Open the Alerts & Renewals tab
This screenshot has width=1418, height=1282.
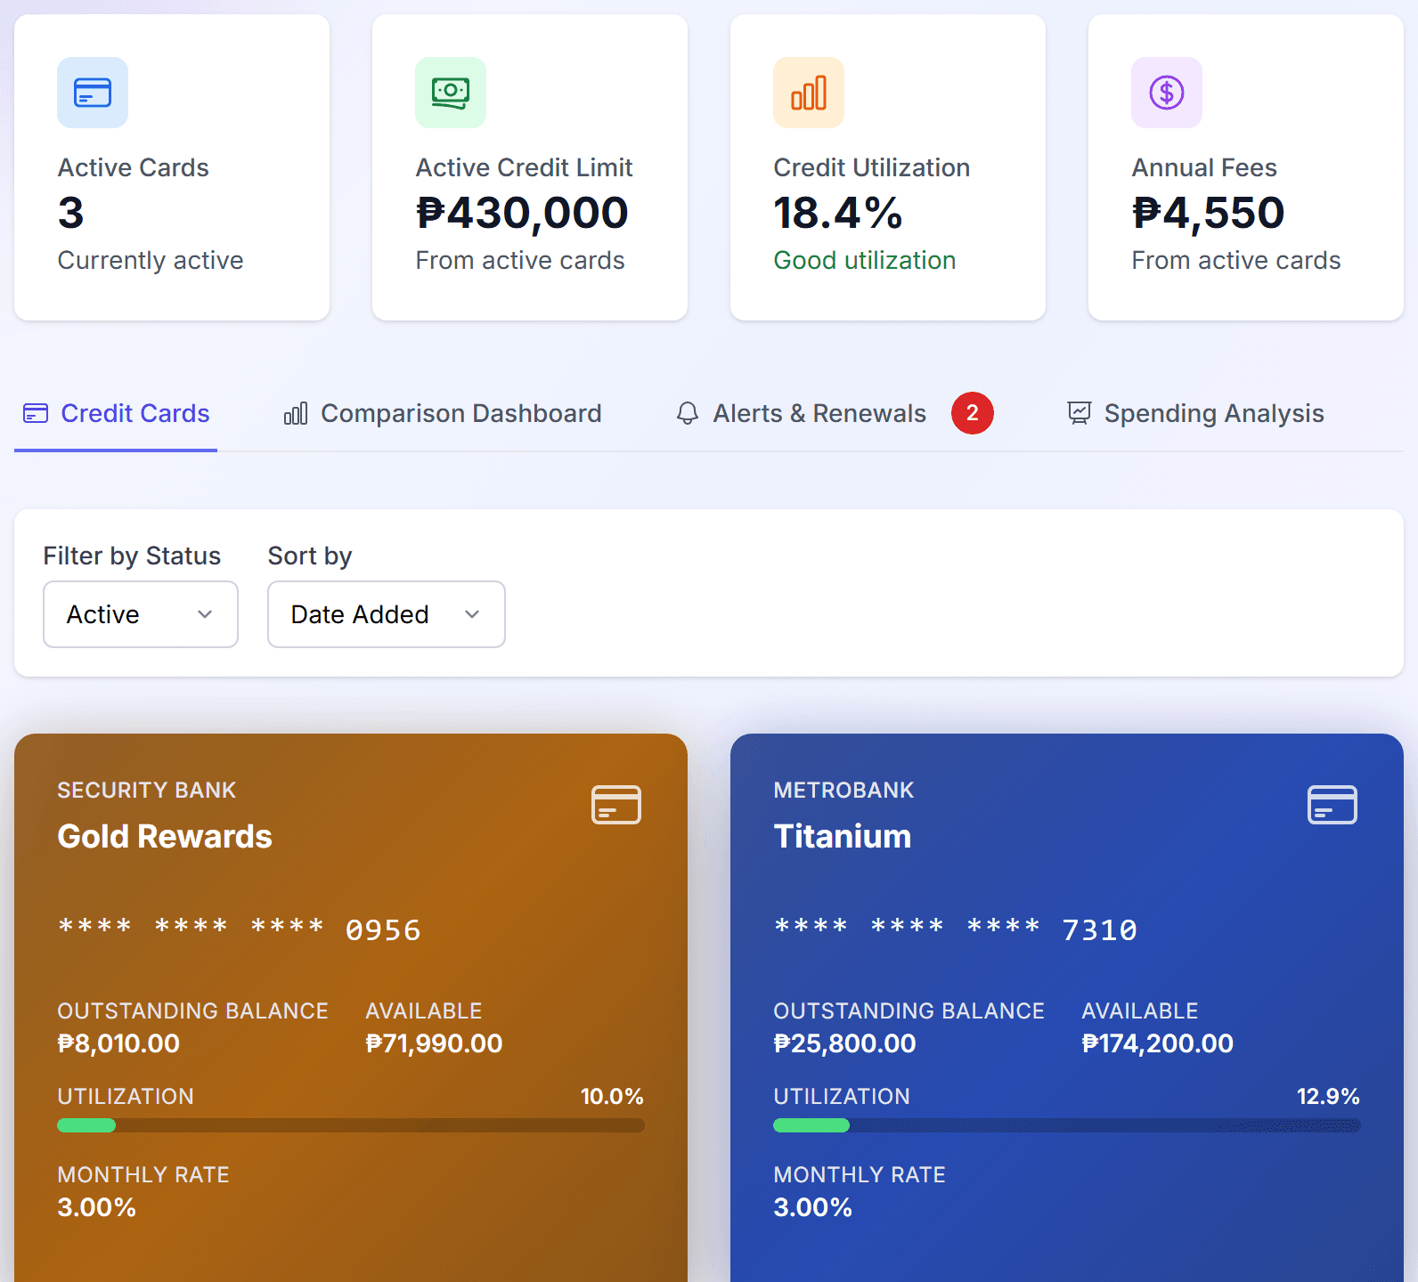(835, 413)
